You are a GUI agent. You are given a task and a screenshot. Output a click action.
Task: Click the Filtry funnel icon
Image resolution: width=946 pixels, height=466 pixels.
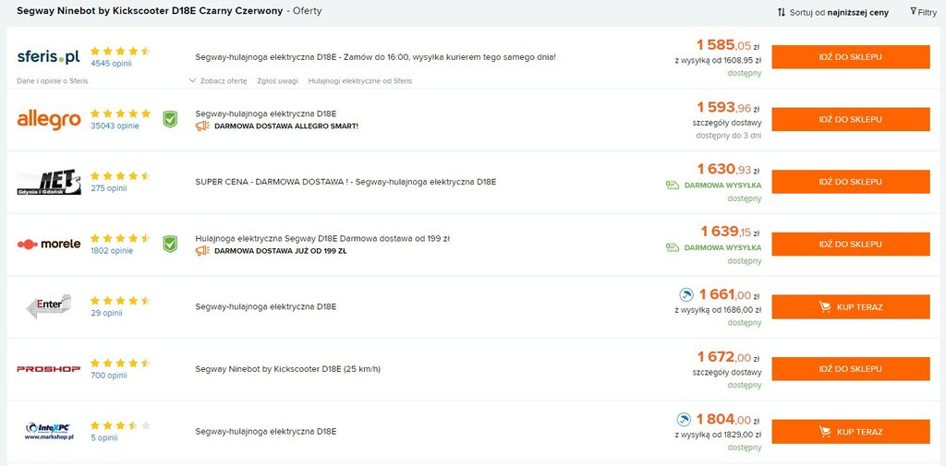pyautogui.click(x=913, y=11)
